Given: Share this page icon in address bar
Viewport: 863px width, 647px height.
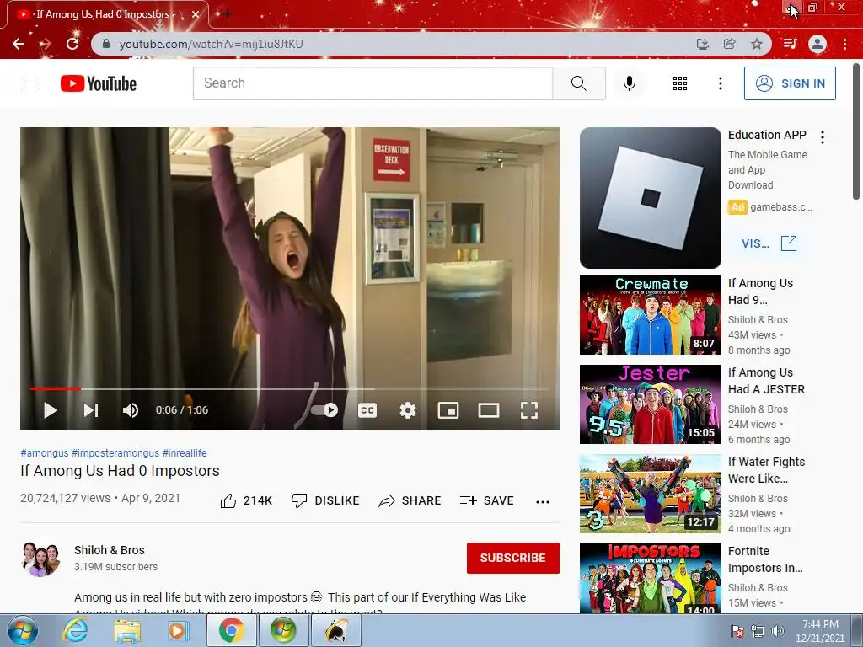Looking at the screenshot, I should [730, 44].
